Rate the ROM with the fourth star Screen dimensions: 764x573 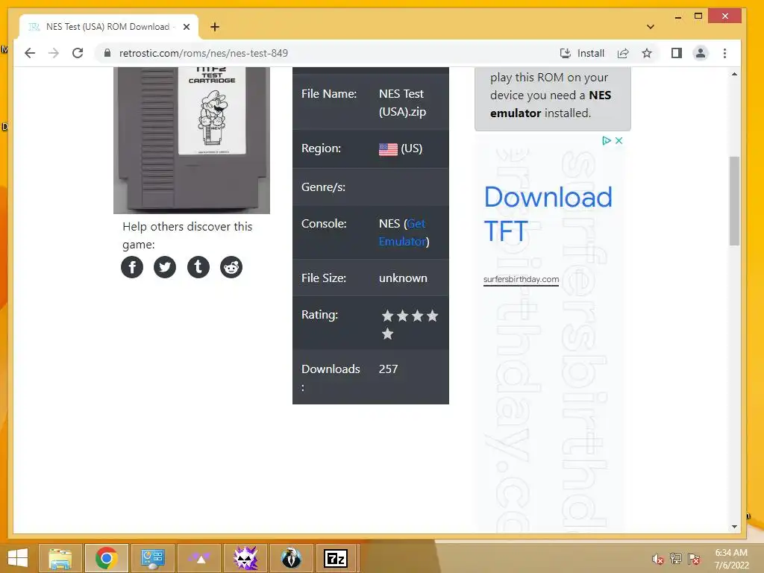(432, 316)
